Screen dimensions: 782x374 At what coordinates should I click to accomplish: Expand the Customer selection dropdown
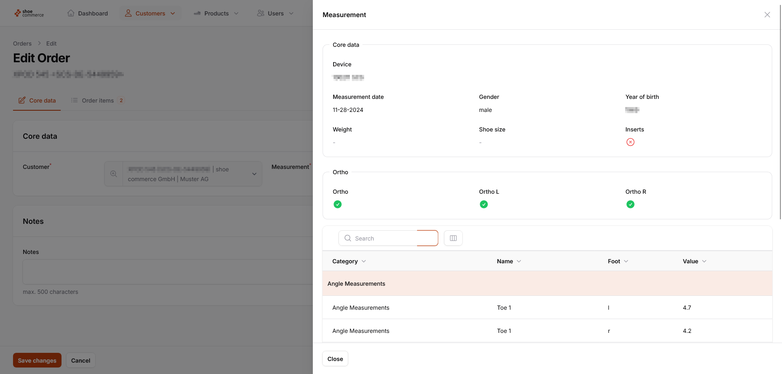(x=254, y=174)
